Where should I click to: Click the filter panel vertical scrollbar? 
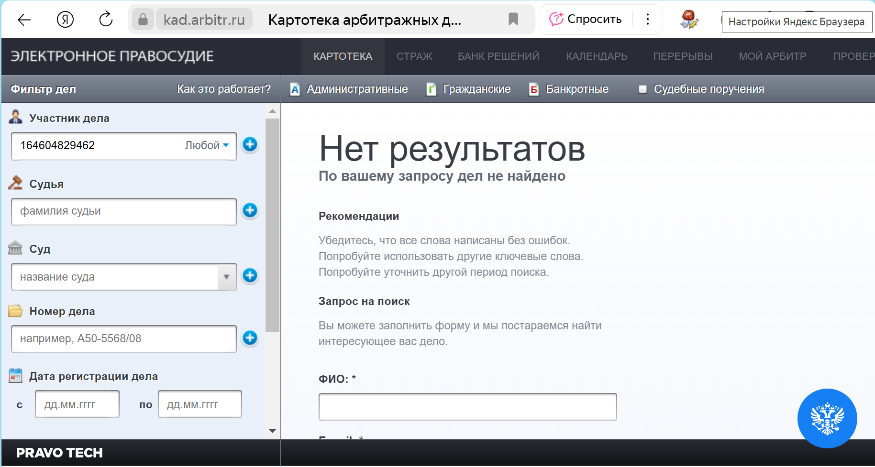pyautogui.click(x=272, y=225)
